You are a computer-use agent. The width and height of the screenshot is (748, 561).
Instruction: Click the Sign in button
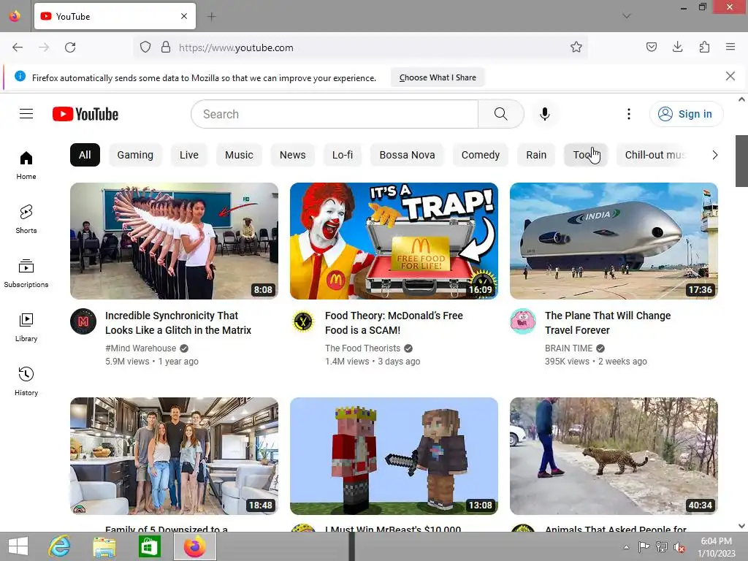686,114
